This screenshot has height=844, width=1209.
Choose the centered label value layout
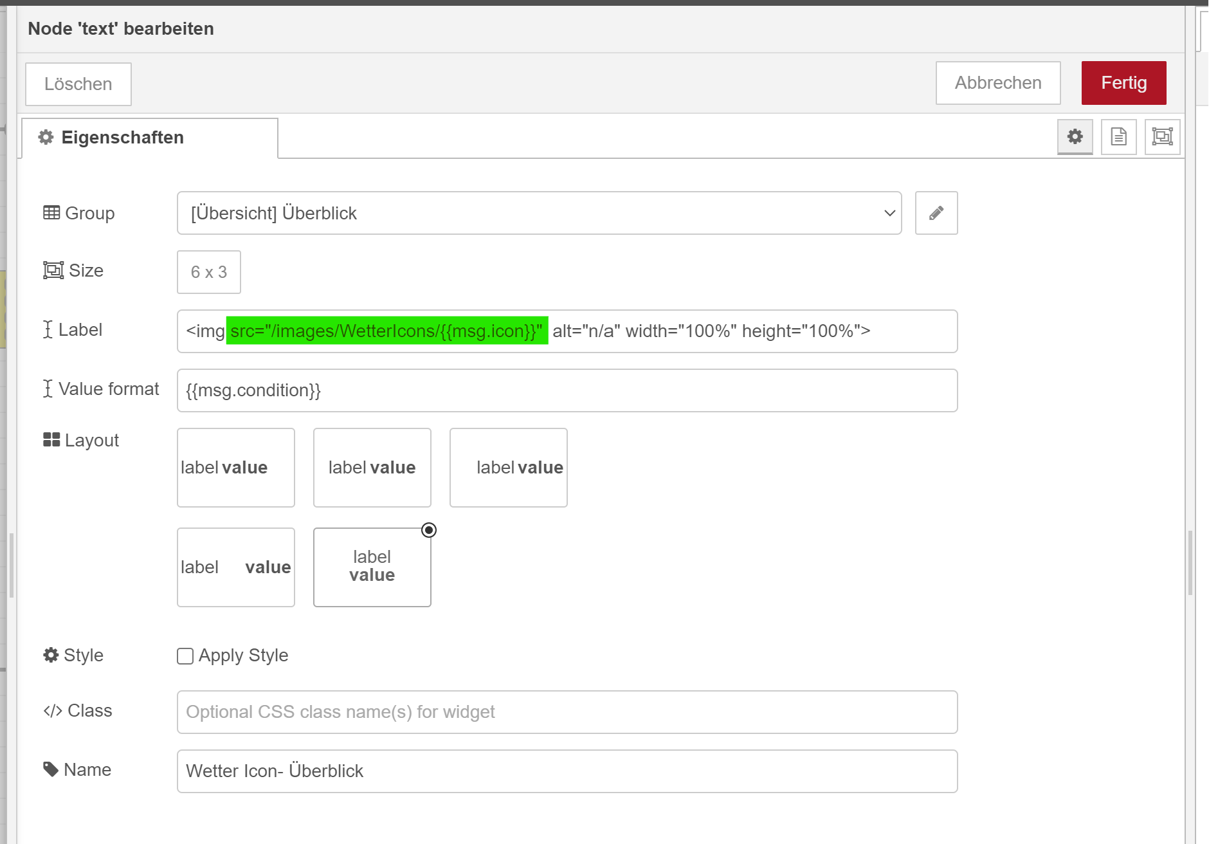372,468
